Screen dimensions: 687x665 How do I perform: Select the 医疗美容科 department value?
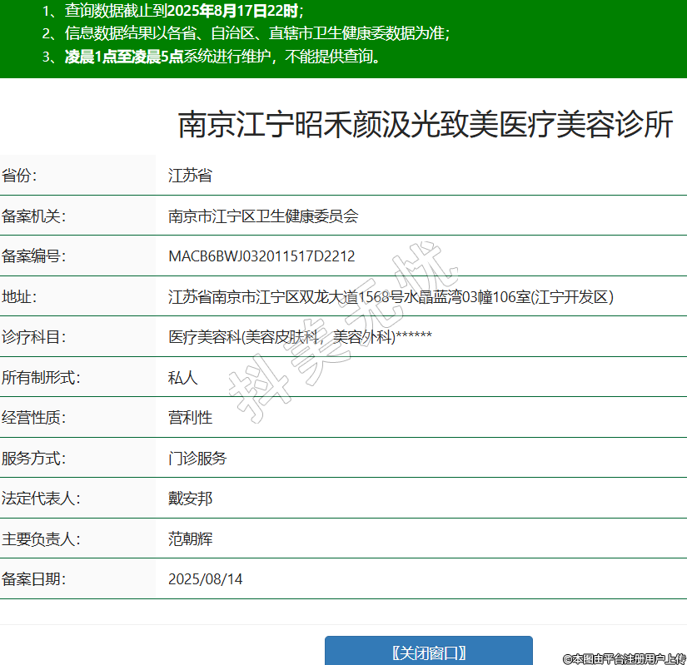pos(204,337)
